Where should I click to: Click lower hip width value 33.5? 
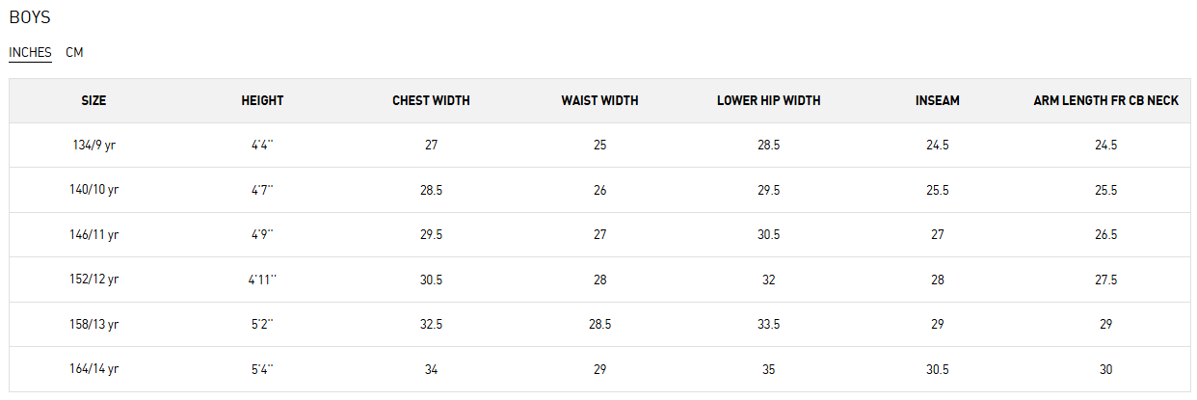[x=768, y=325]
